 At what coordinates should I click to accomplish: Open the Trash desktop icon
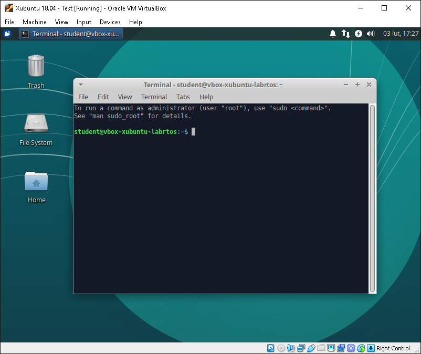pyautogui.click(x=36, y=66)
